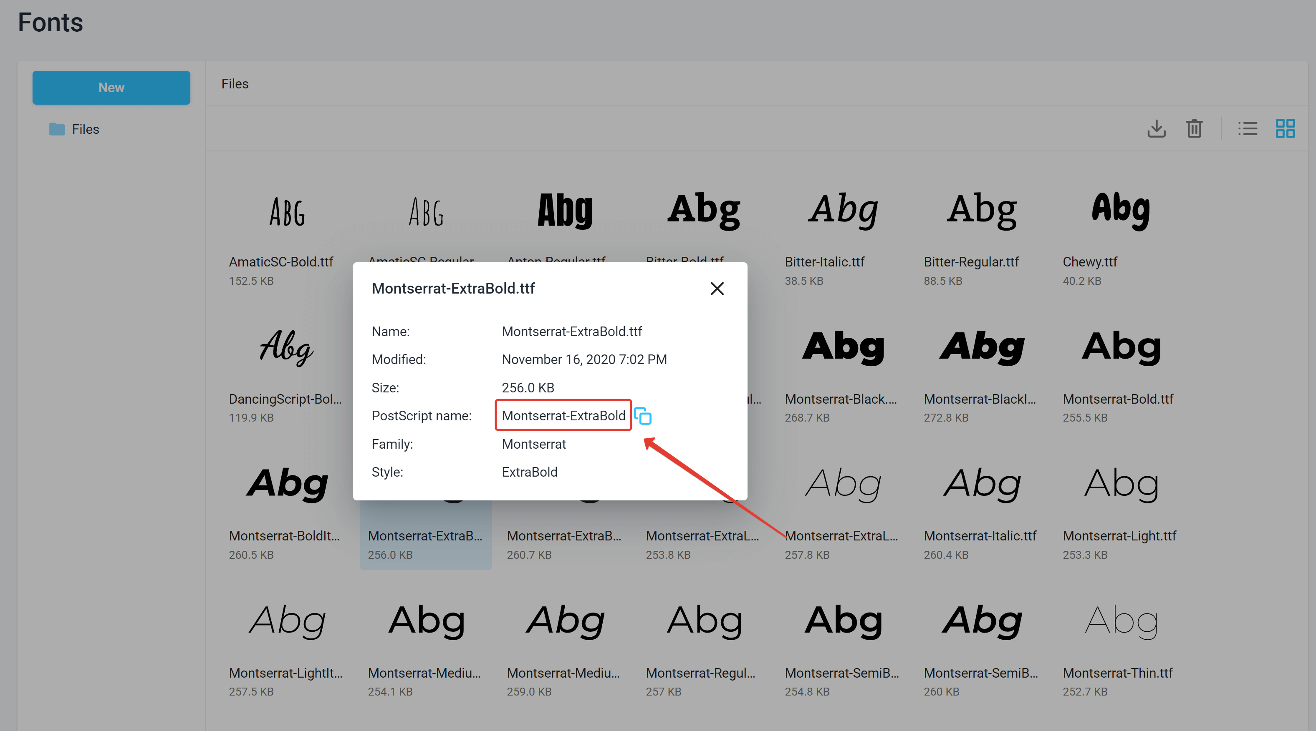Select Bitter-Regular.ttf font preview
Viewport: 1316px width, 731px height.
(981, 210)
